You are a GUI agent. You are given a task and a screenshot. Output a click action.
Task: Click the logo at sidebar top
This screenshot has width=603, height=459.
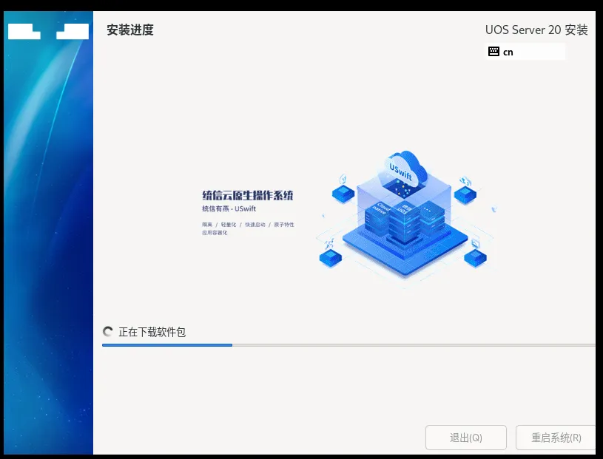[48, 32]
